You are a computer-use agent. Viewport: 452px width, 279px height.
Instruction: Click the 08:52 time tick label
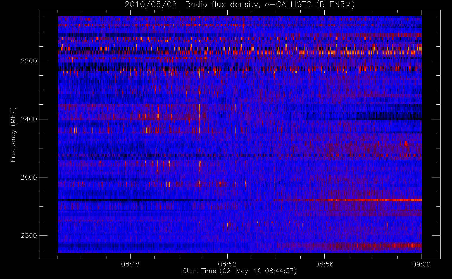point(227,264)
